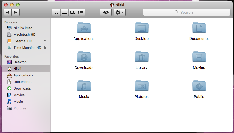Click the Devices sidebar heading
Viewport: 234px width, 133px height.
11,22
